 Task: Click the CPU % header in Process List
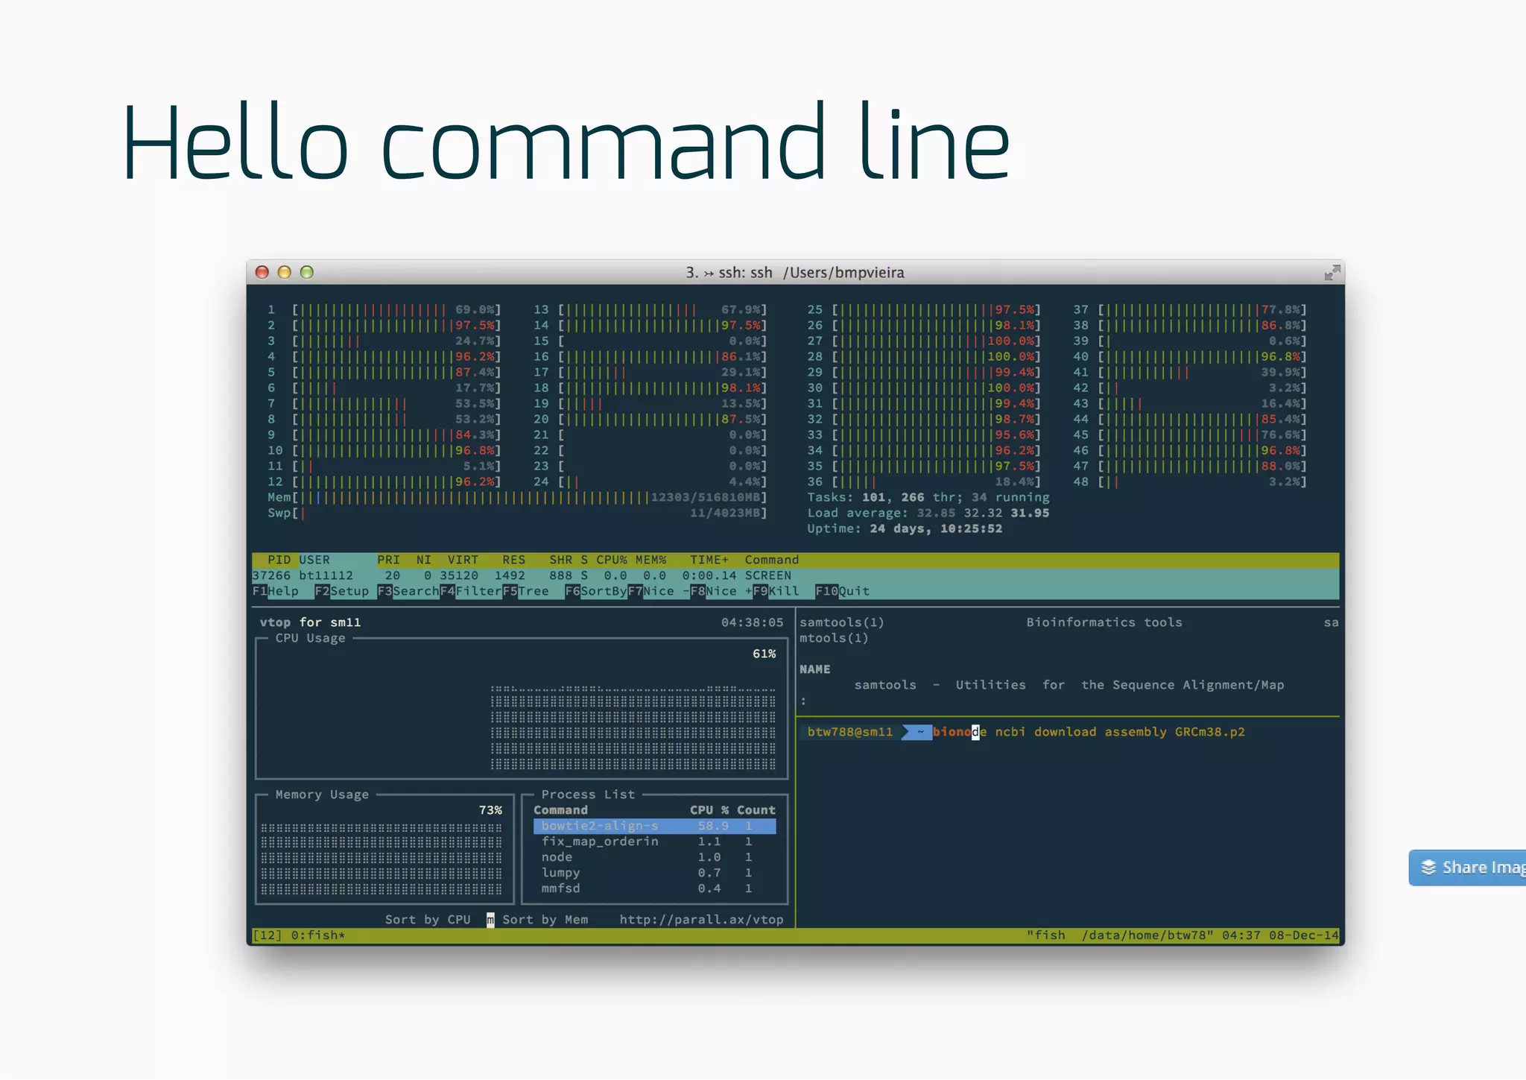coord(709,810)
